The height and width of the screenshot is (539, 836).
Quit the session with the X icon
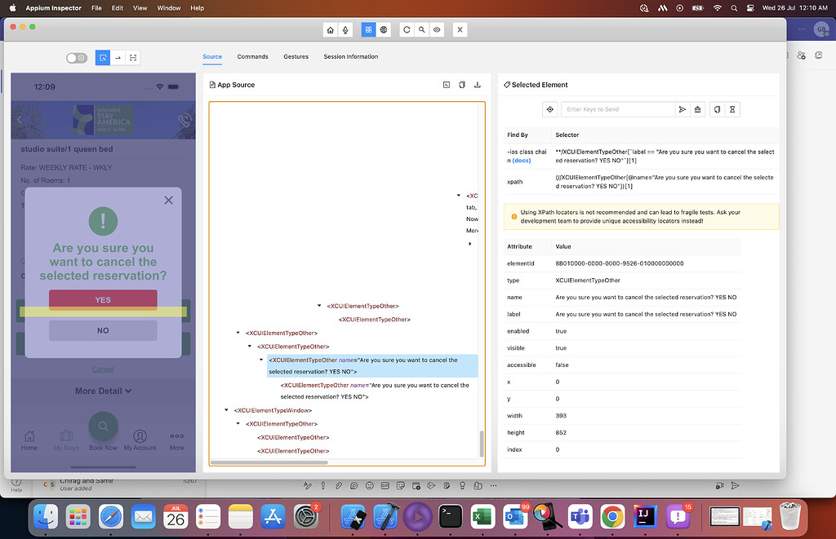tap(459, 29)
